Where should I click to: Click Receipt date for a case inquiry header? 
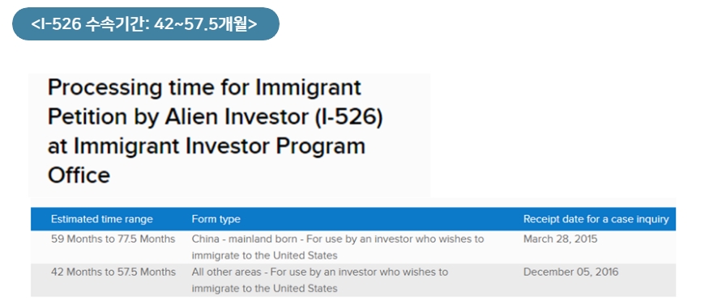tap(596, 219)
